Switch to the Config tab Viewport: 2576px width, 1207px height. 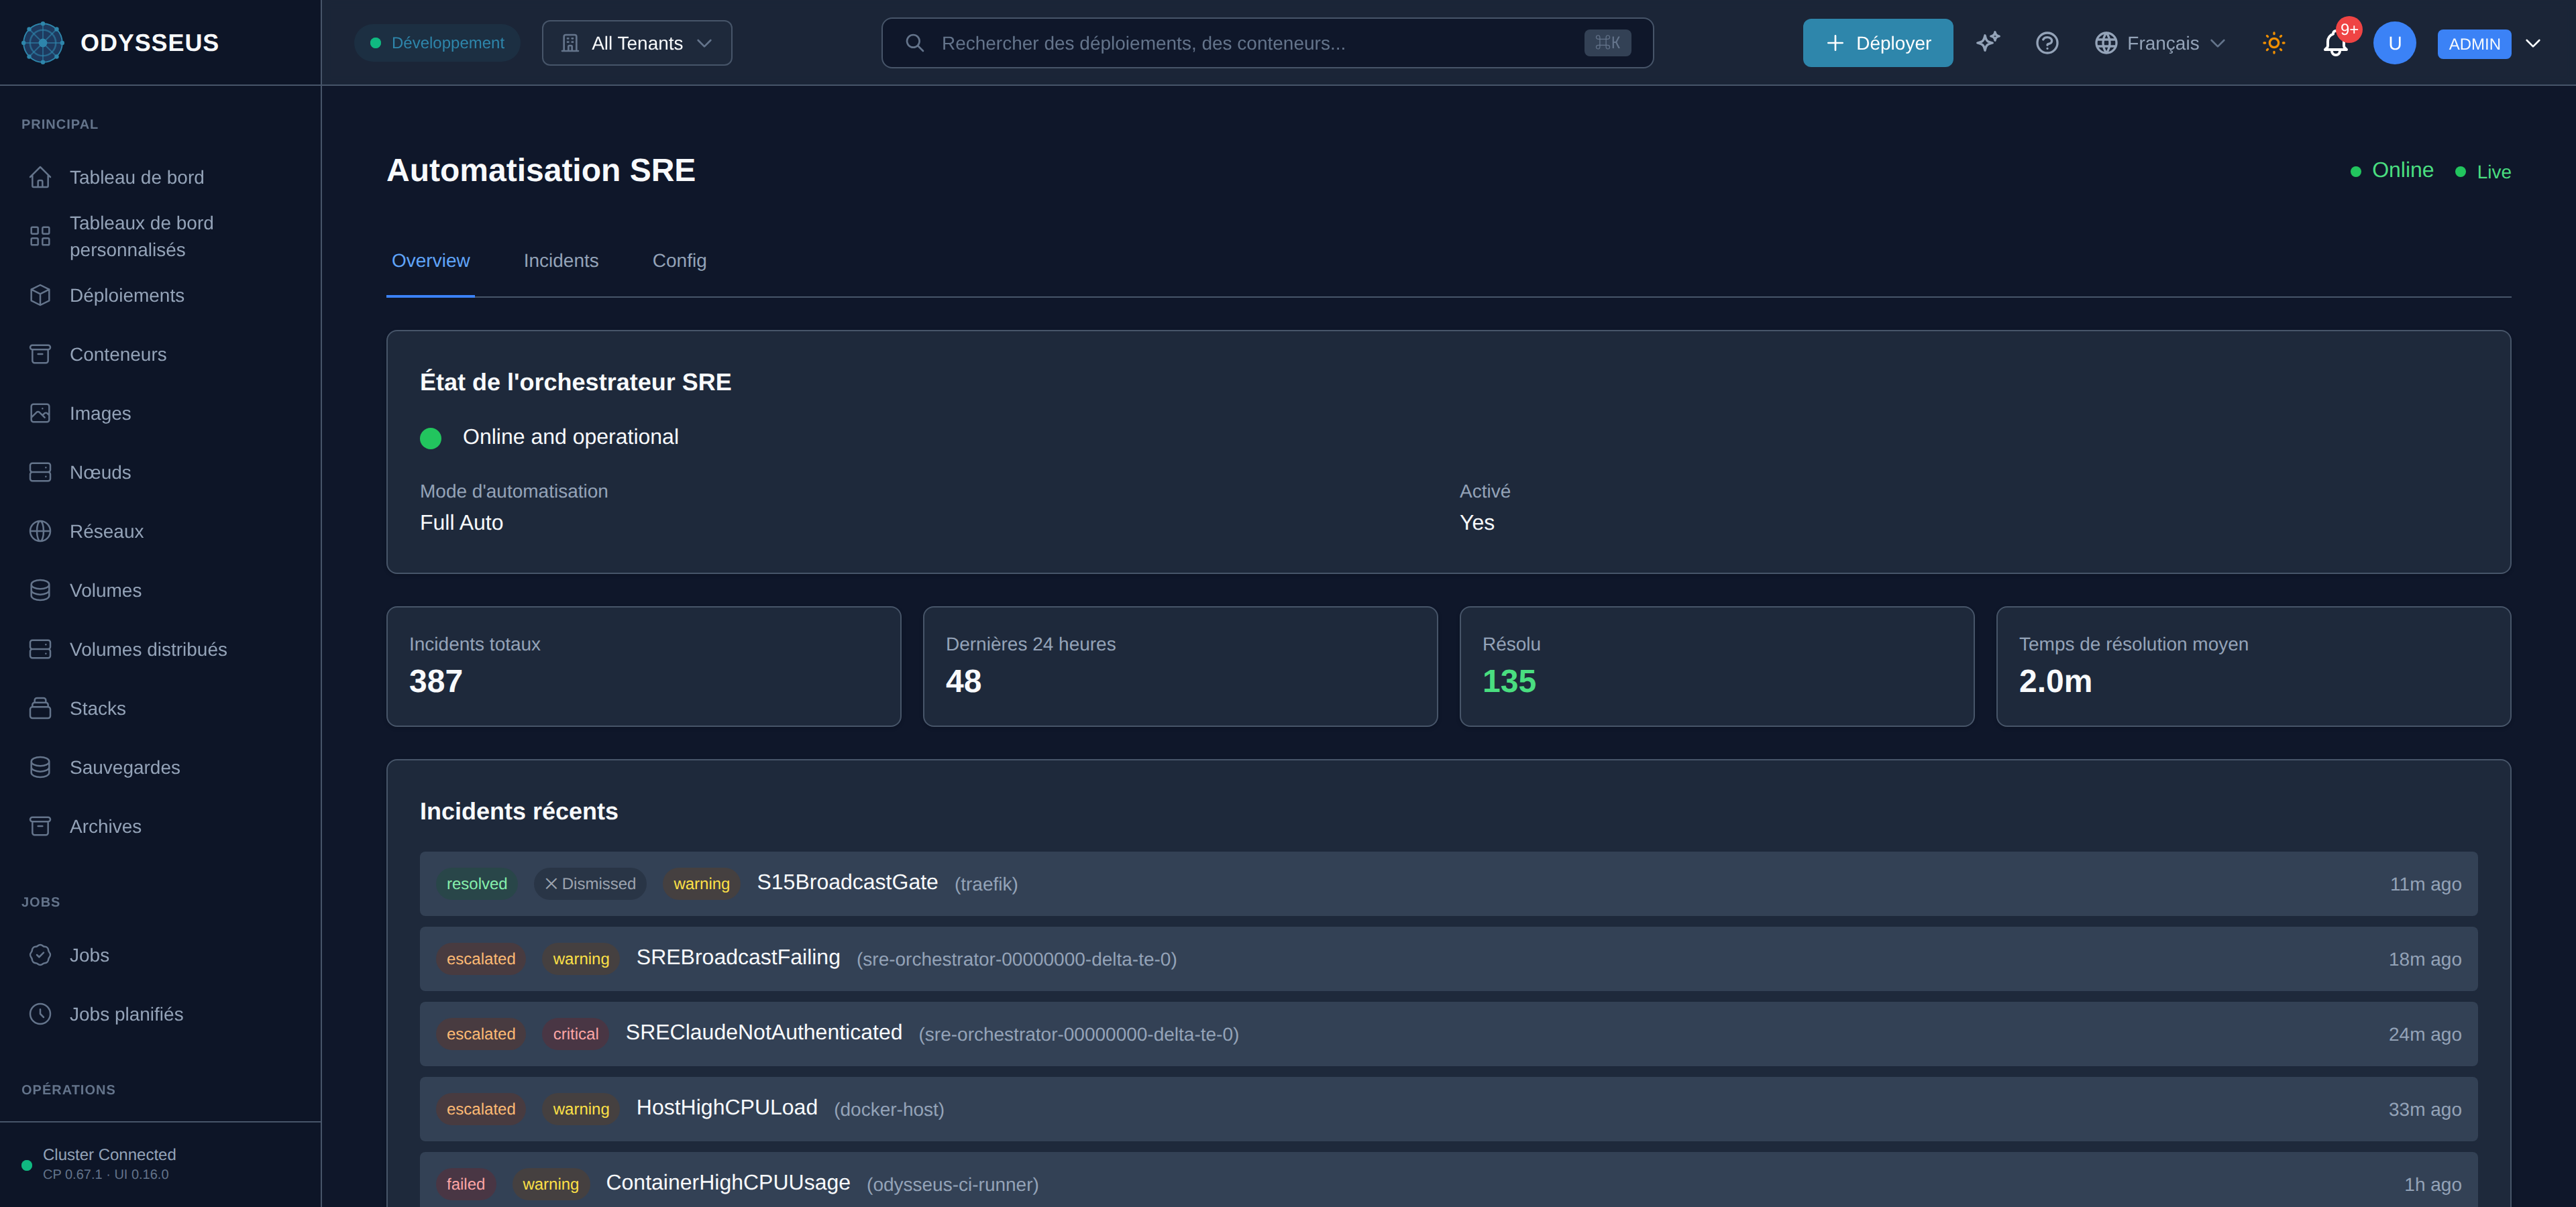(x=679, y=261)
